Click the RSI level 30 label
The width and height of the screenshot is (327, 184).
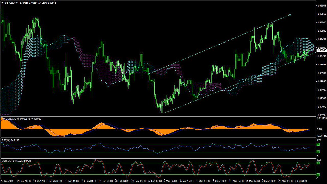(319, 152)
